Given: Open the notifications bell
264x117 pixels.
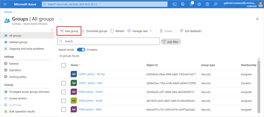Looking at the screenshot, I should pos(191,4).
